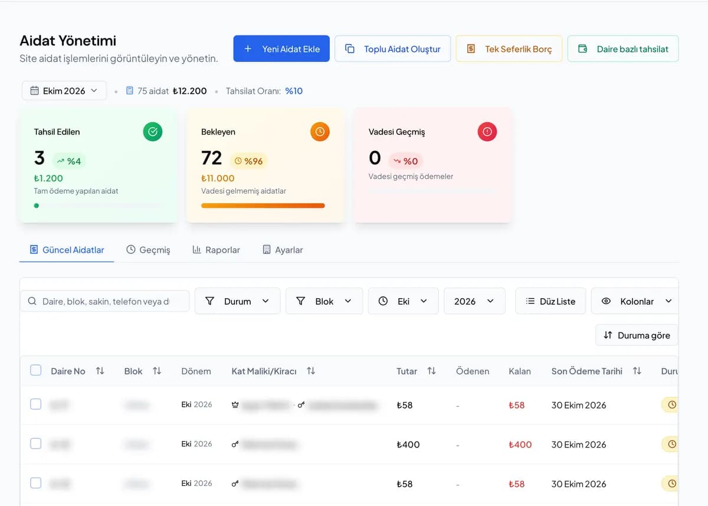Open the Raporlar tab

[x=216, y=250]
